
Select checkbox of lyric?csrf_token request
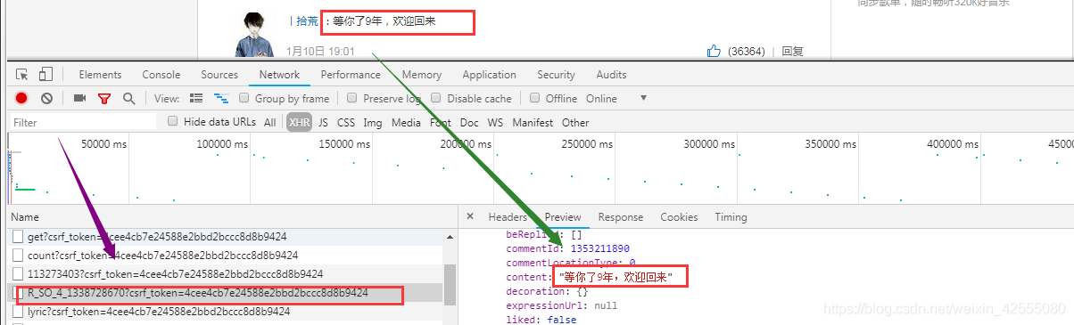coord(19,312)
